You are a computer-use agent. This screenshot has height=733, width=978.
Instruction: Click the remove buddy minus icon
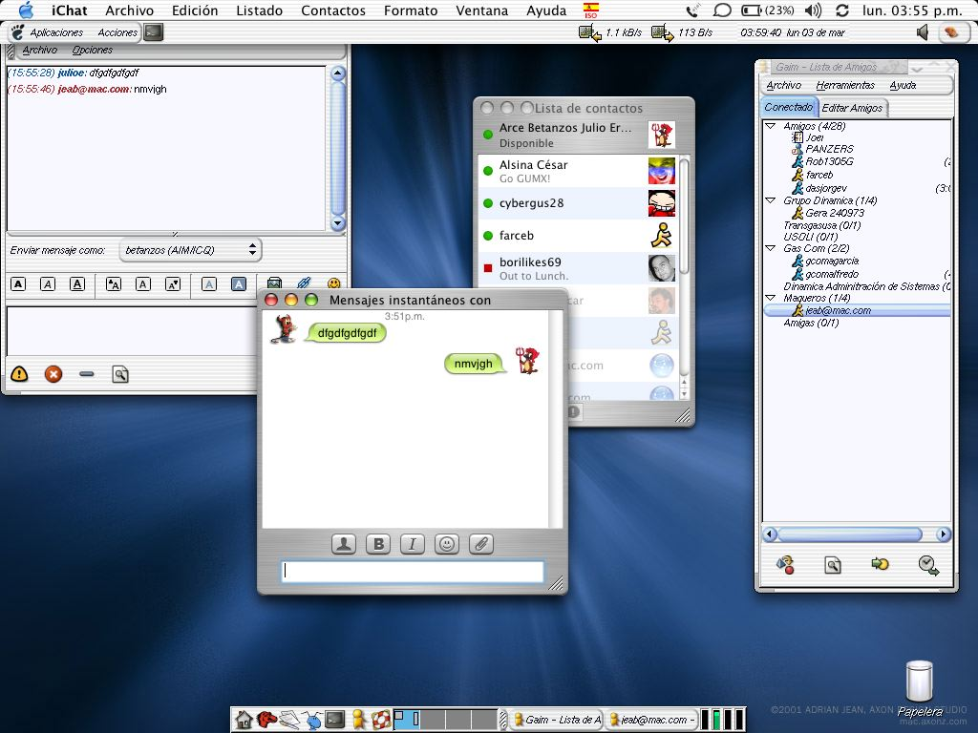pyautogui.click(x=87, y=374)
